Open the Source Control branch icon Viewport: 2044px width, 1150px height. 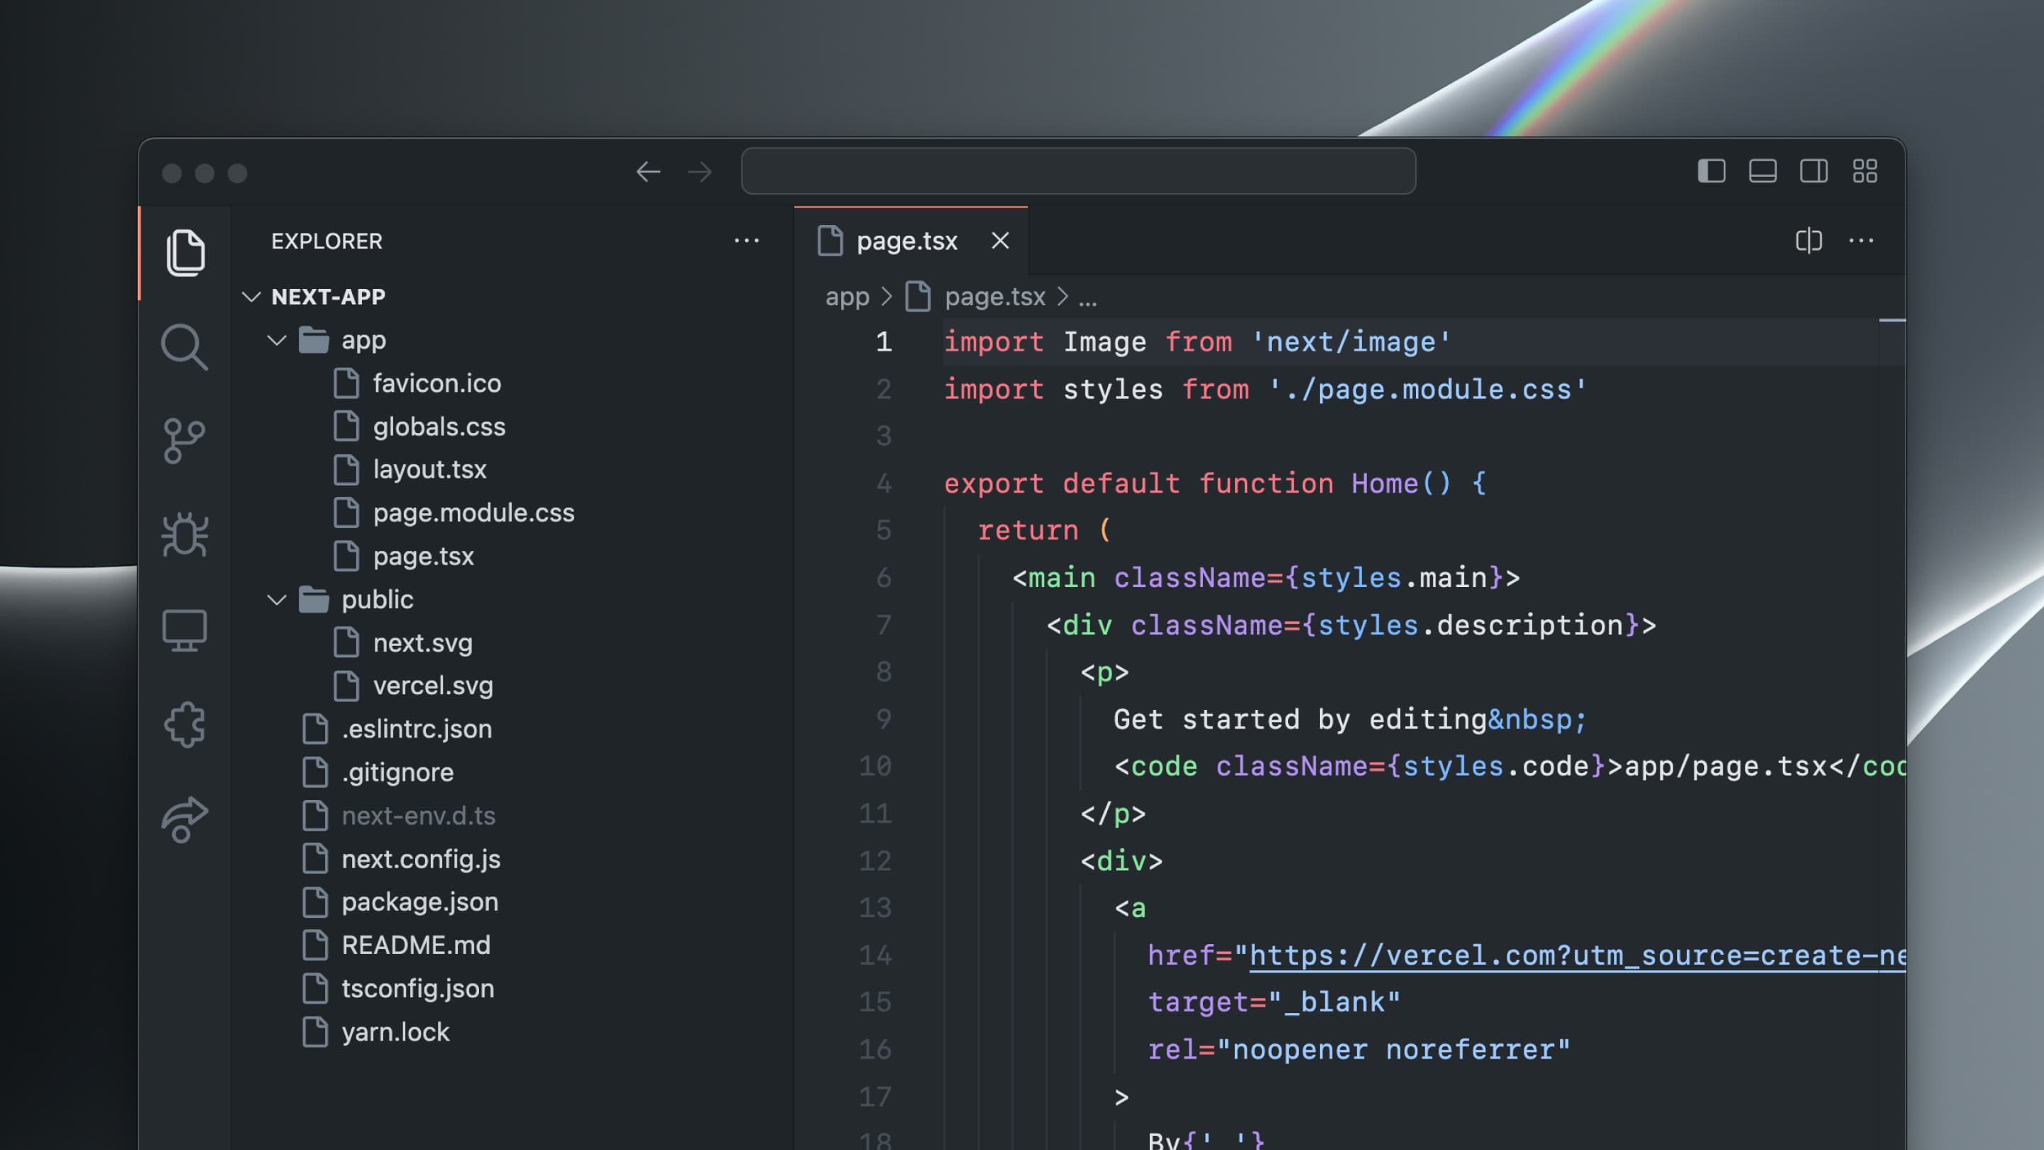point(185,442)
